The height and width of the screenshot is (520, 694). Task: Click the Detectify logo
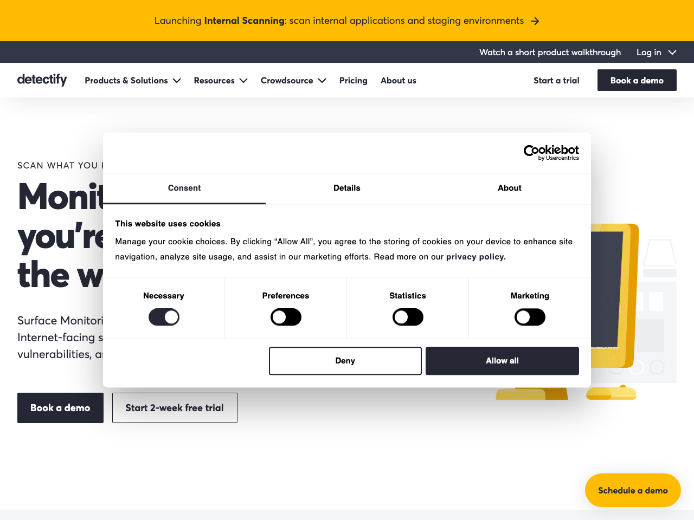tap(42, 80)
